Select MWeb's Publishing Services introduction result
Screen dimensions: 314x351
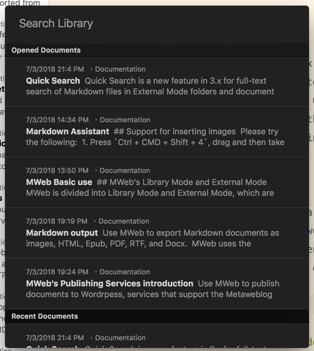click(x=157, y=284)
